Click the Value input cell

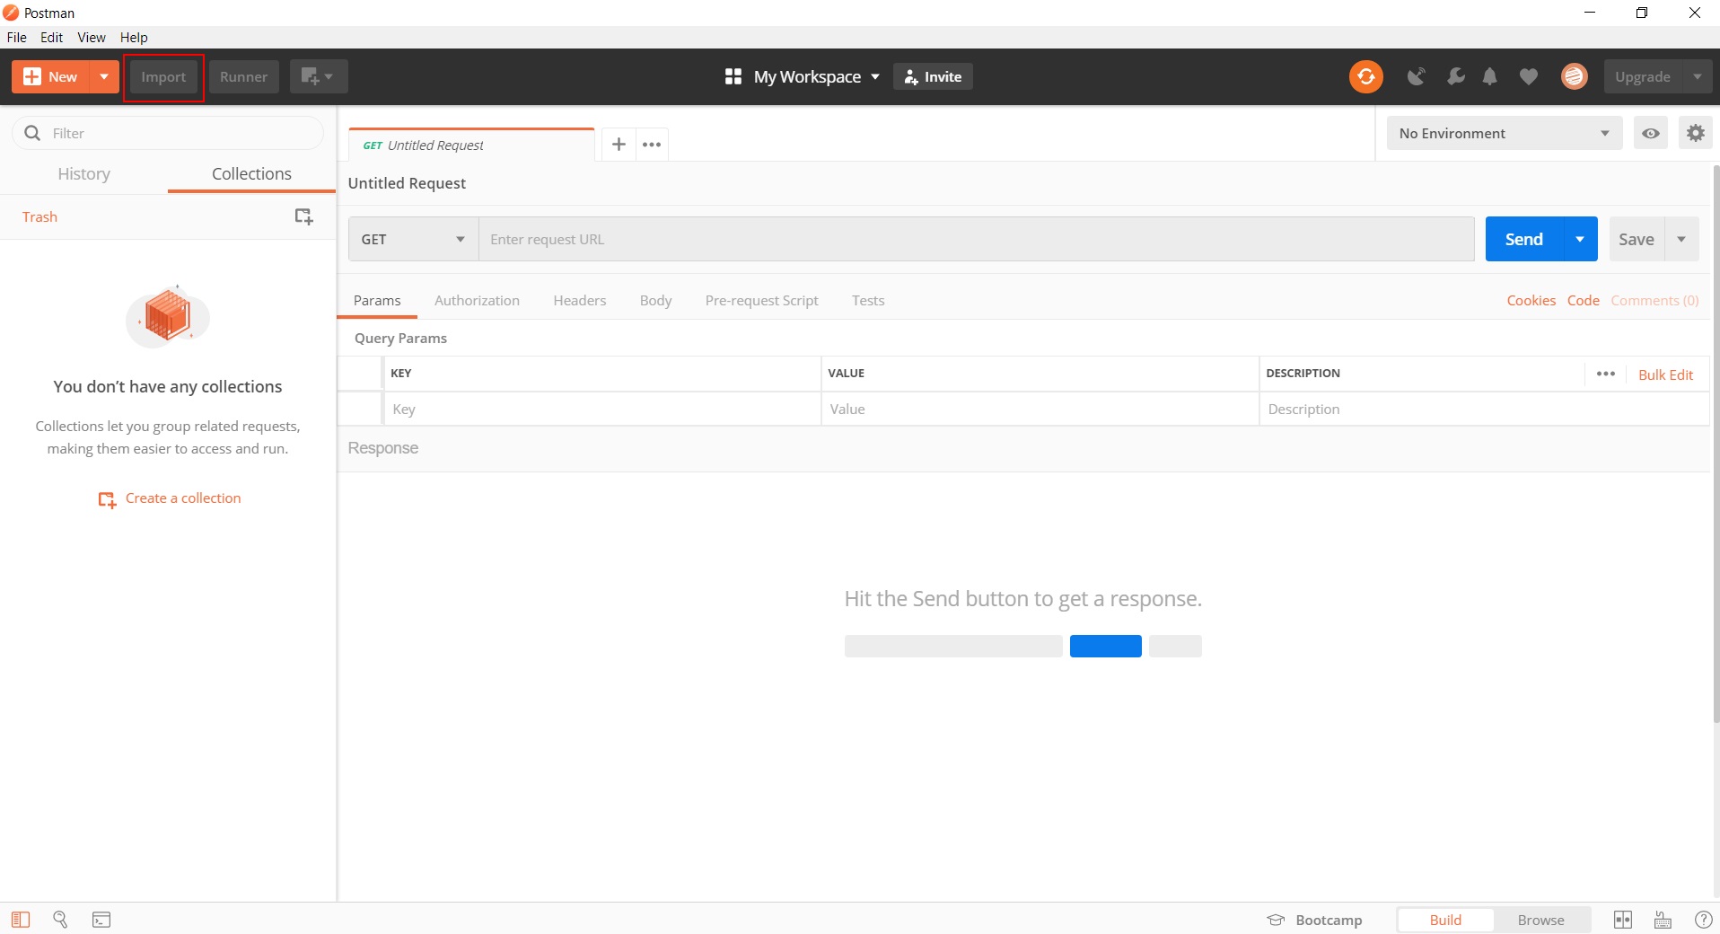(x=1040, y=409)
